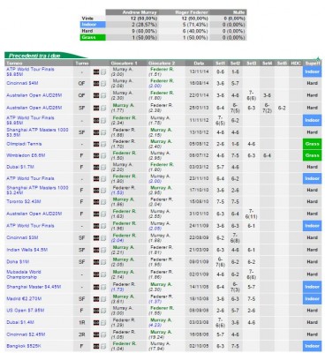The width and height of the screenshot is (325, 353).
Task: Click the Turno column header
Action: tap(81, 64)
